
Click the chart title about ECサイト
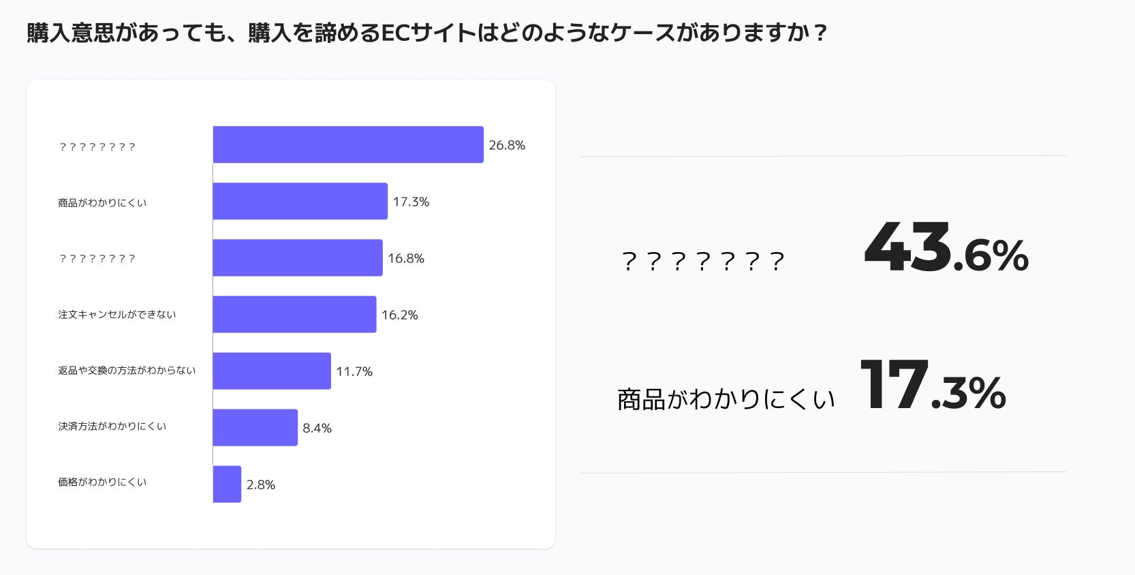426,33
